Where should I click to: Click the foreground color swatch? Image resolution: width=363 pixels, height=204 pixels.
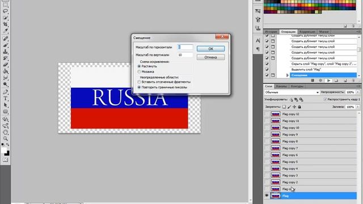3,150
